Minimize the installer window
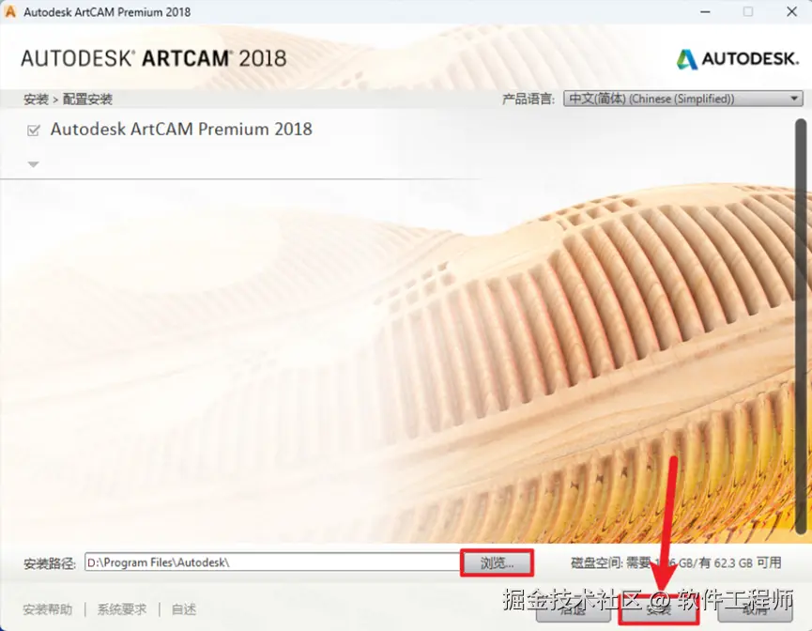 click(705, 11)
